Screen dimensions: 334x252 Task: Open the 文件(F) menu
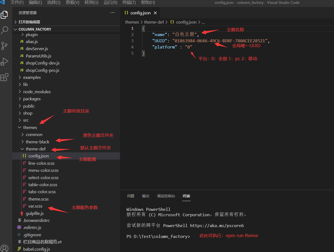tap(17, 2)
